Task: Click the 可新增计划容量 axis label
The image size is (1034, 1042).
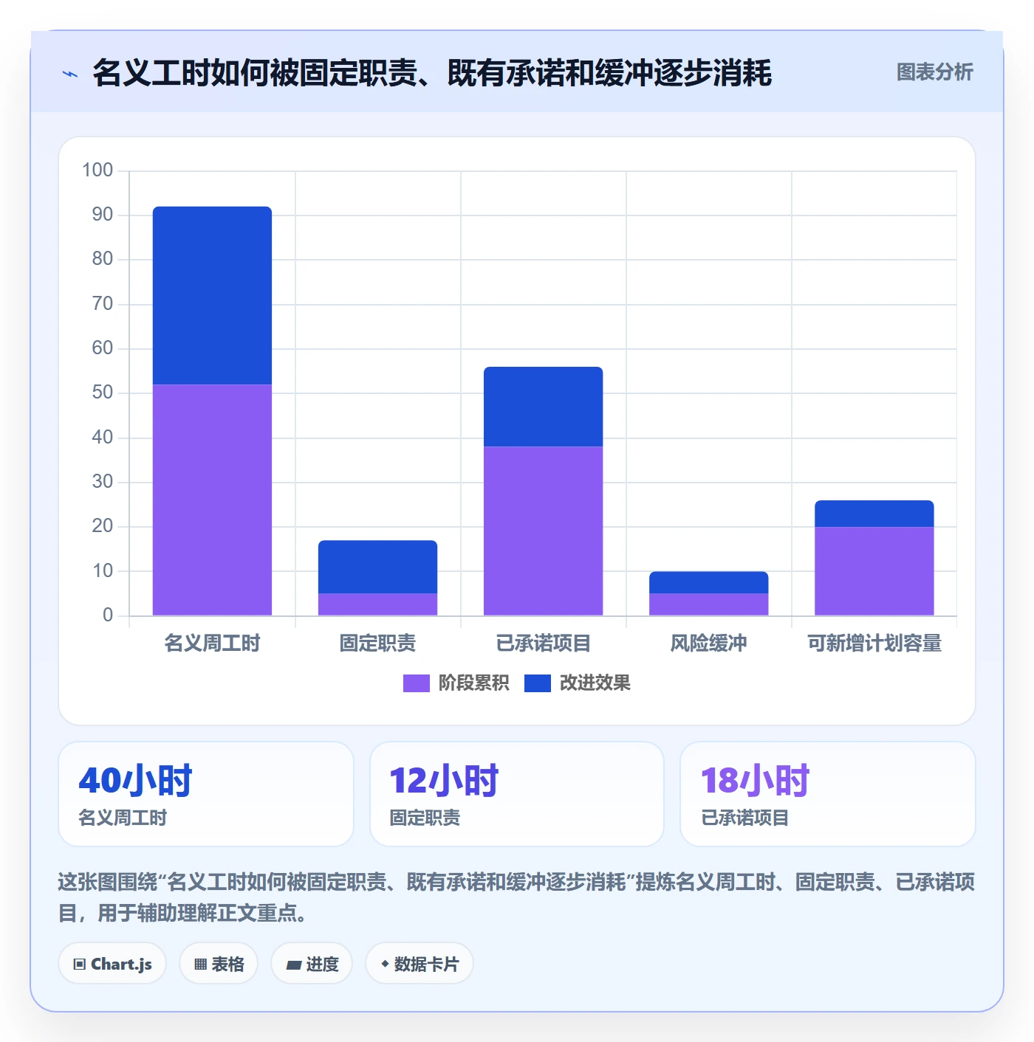Action: point(874,644)
